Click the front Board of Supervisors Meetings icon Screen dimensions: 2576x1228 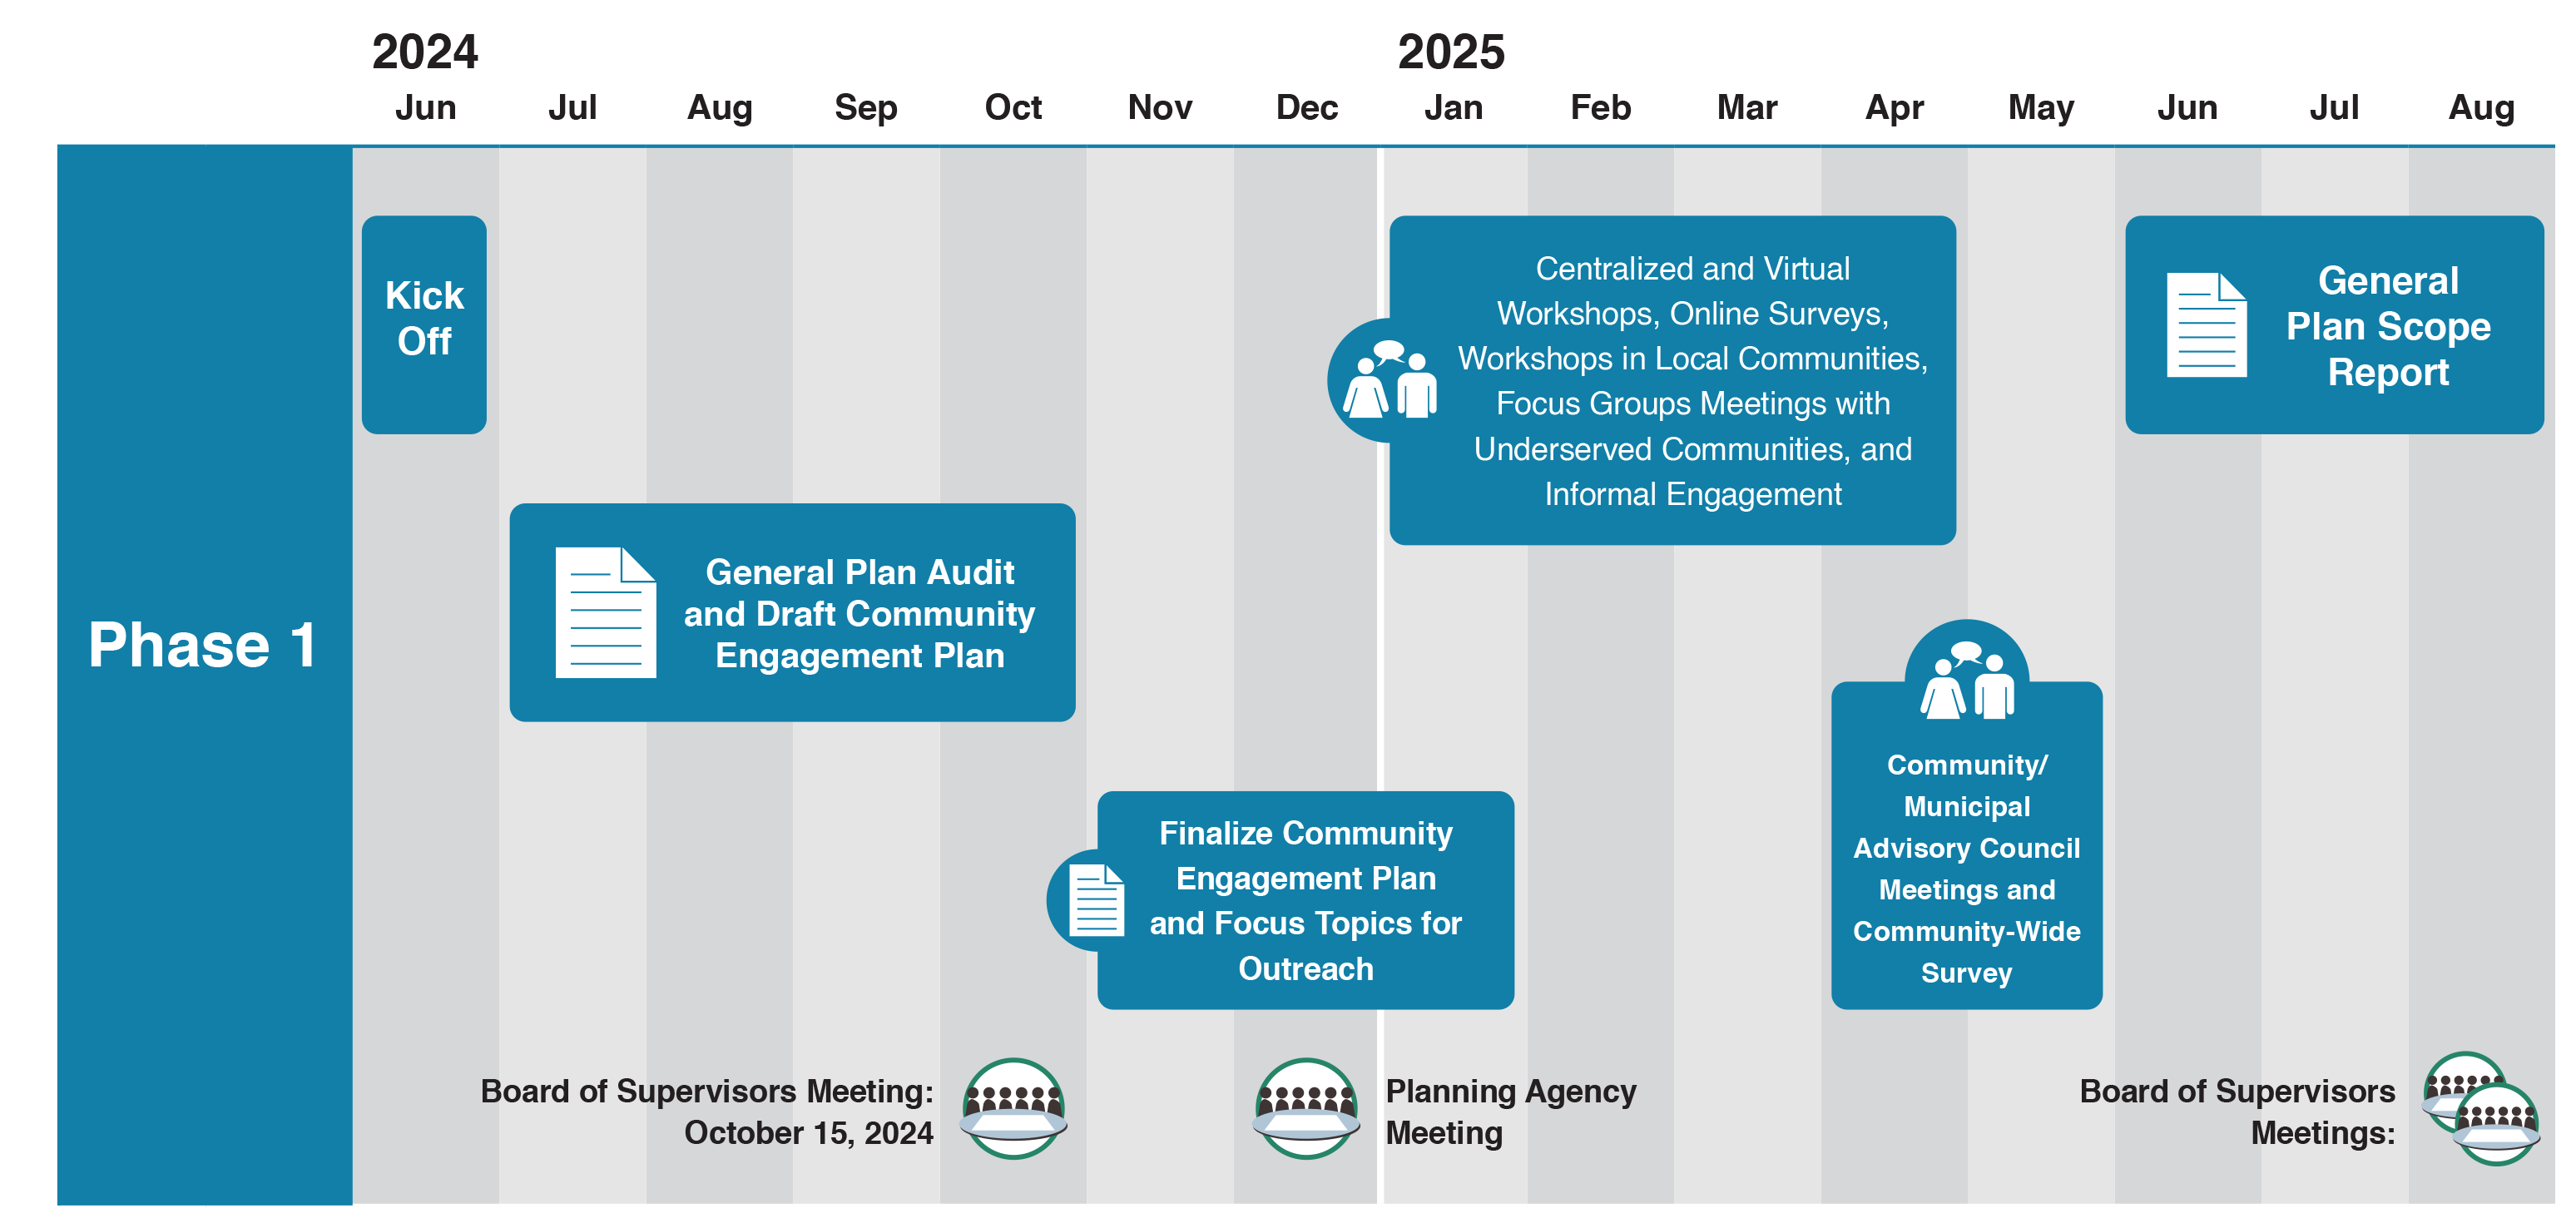point(2497,1125)
